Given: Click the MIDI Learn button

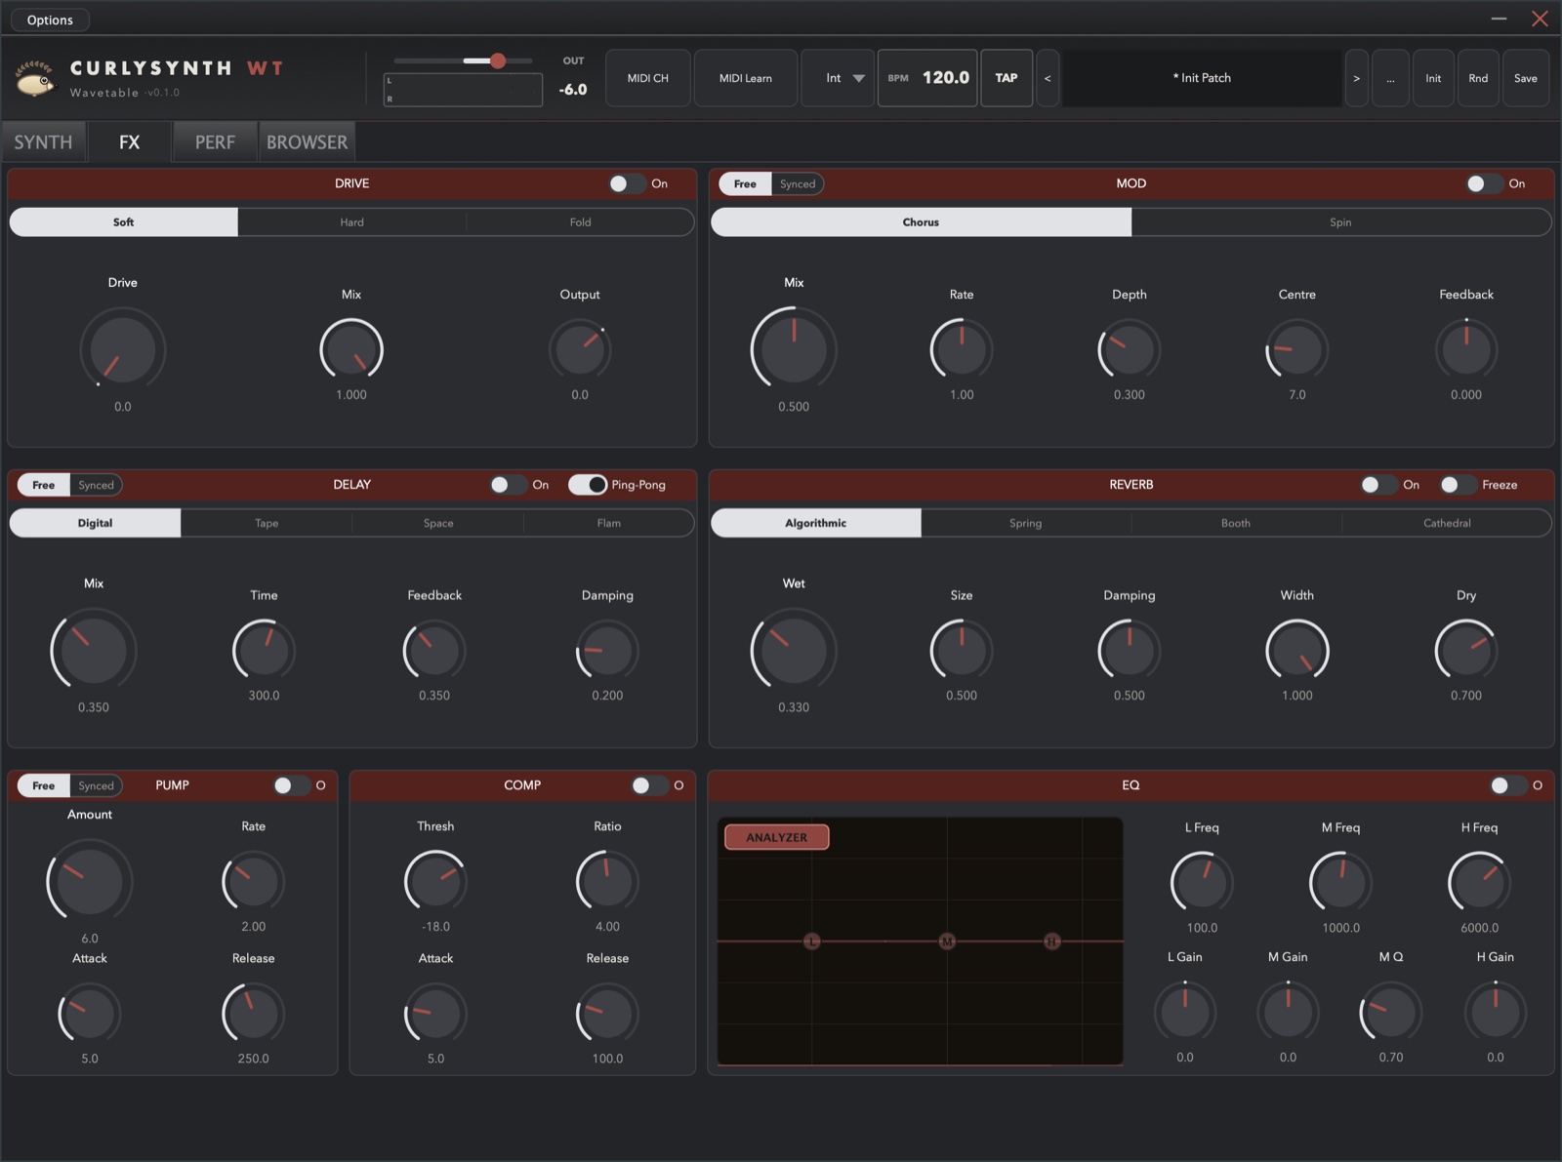Looking at the screenshot, I should [x=745, y=78].
